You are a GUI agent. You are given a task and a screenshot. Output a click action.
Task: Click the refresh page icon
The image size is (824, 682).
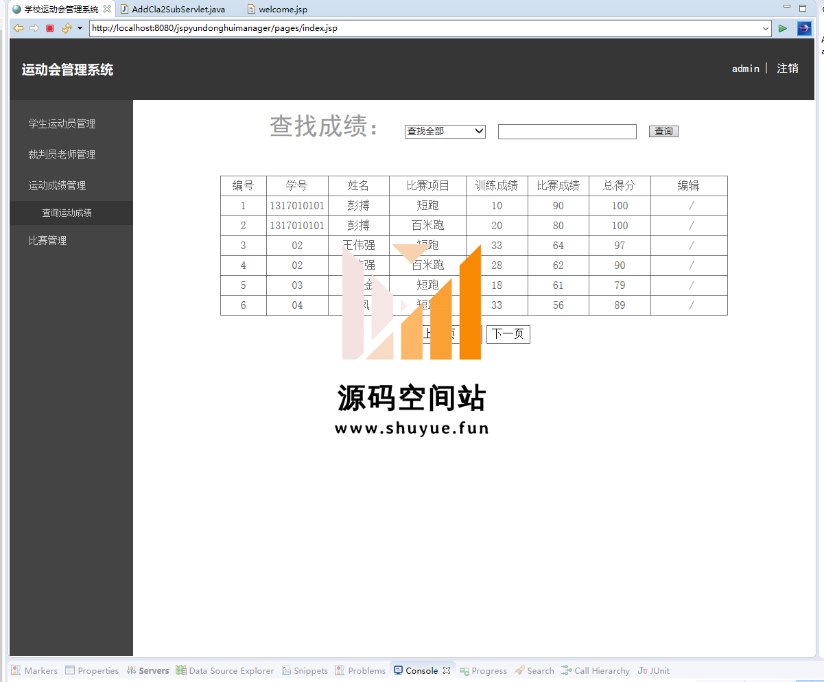tap(66, 28)
